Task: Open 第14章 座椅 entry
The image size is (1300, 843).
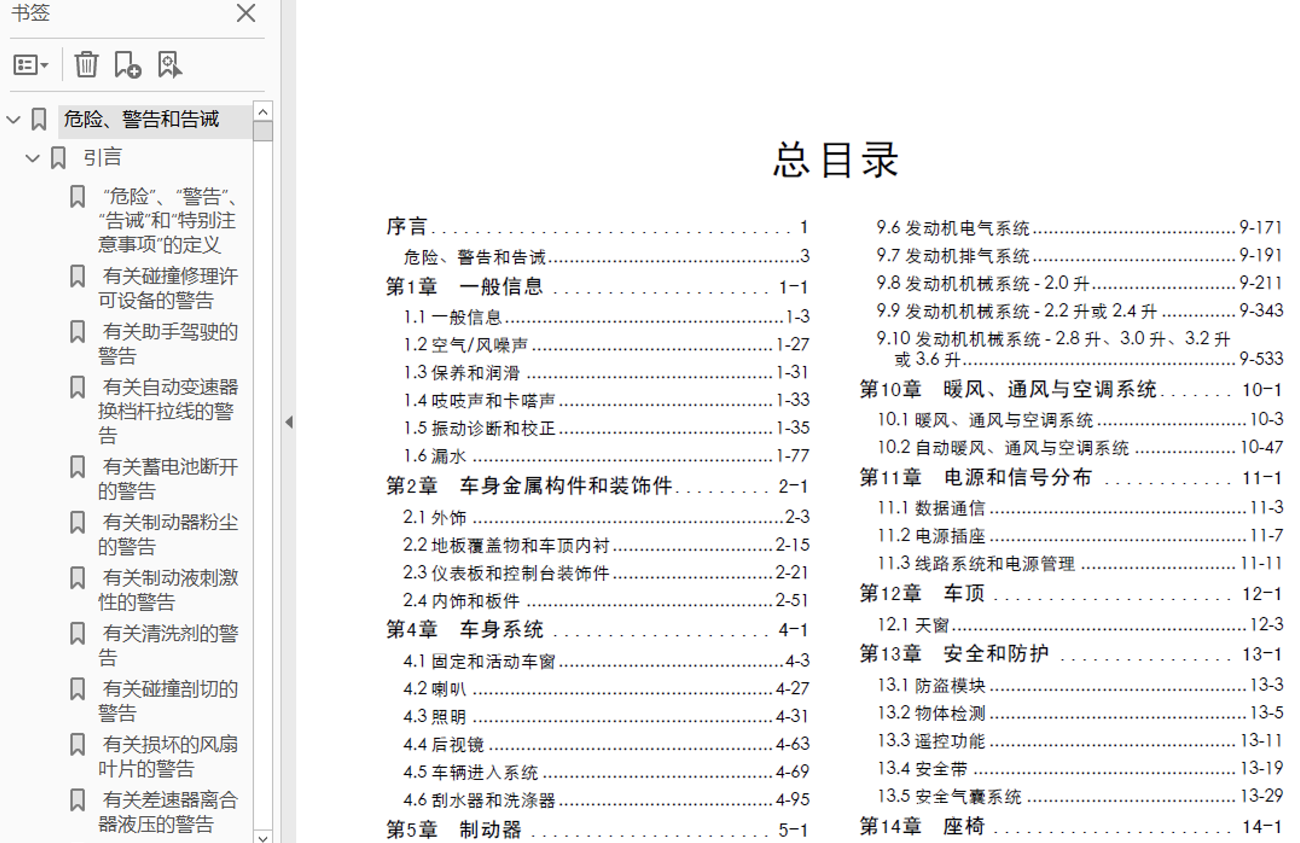Action: [1070, 826]
